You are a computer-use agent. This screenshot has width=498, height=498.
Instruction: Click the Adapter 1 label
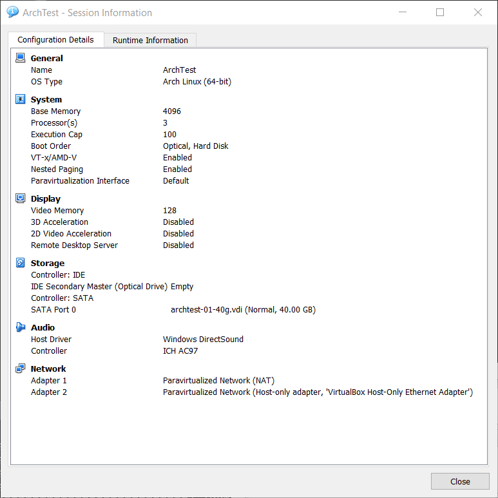(x=49, y=381)
